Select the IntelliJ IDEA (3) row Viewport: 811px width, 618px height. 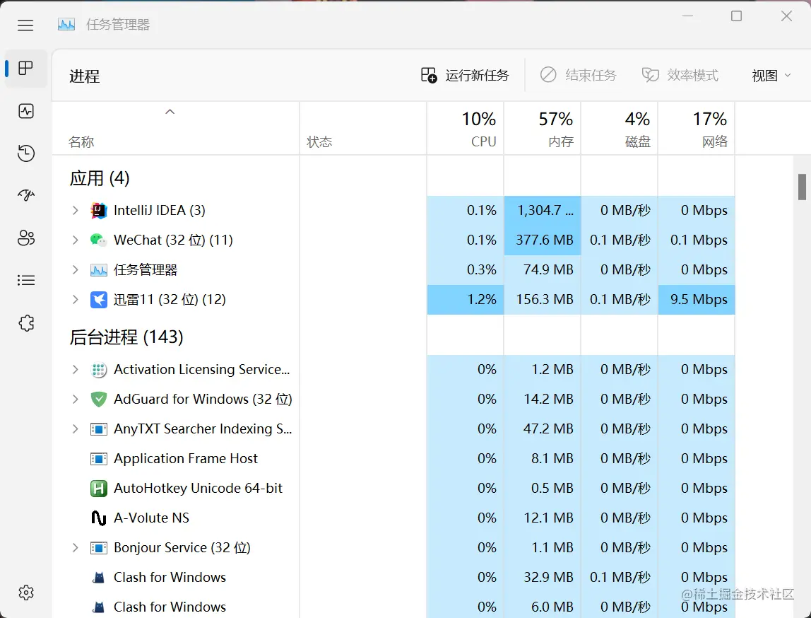tap(393, 210)
